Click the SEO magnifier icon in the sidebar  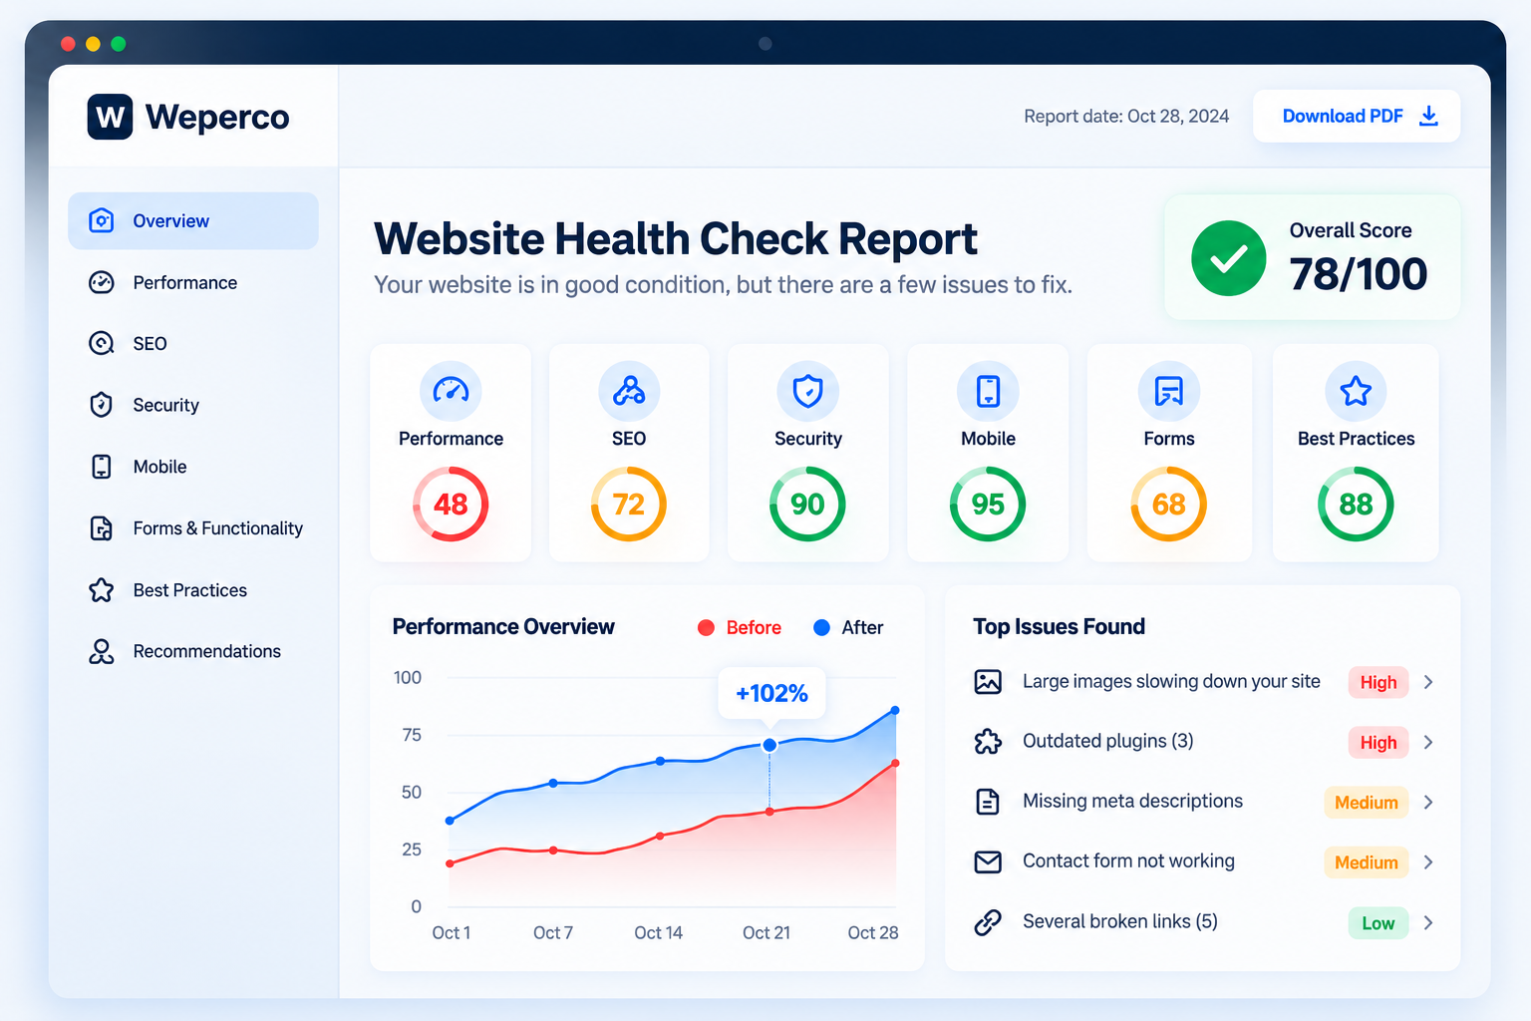pyautogui.click(x=102, y=343)
